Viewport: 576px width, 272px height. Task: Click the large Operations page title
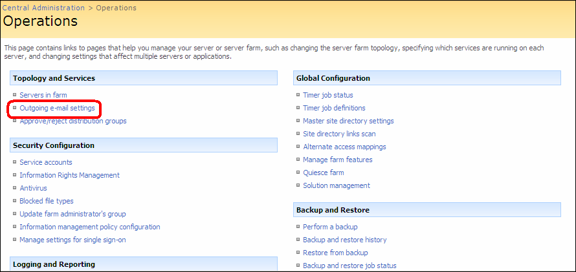point(40,21)
